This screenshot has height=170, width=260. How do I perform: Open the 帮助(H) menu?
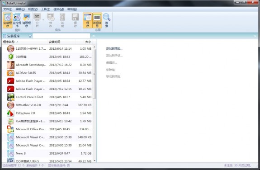pos(72,9)
